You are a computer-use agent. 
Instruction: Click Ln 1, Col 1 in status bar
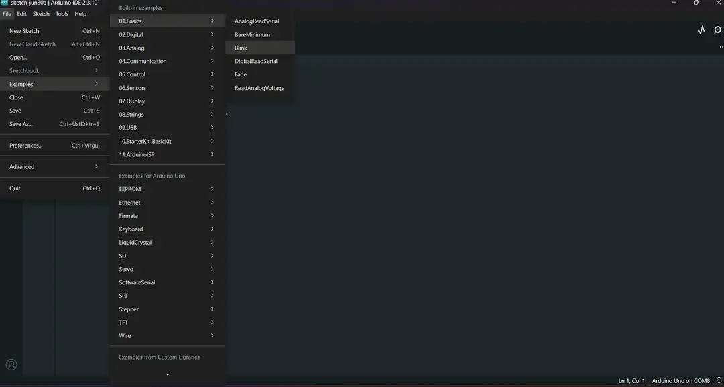tap(631, 381)
